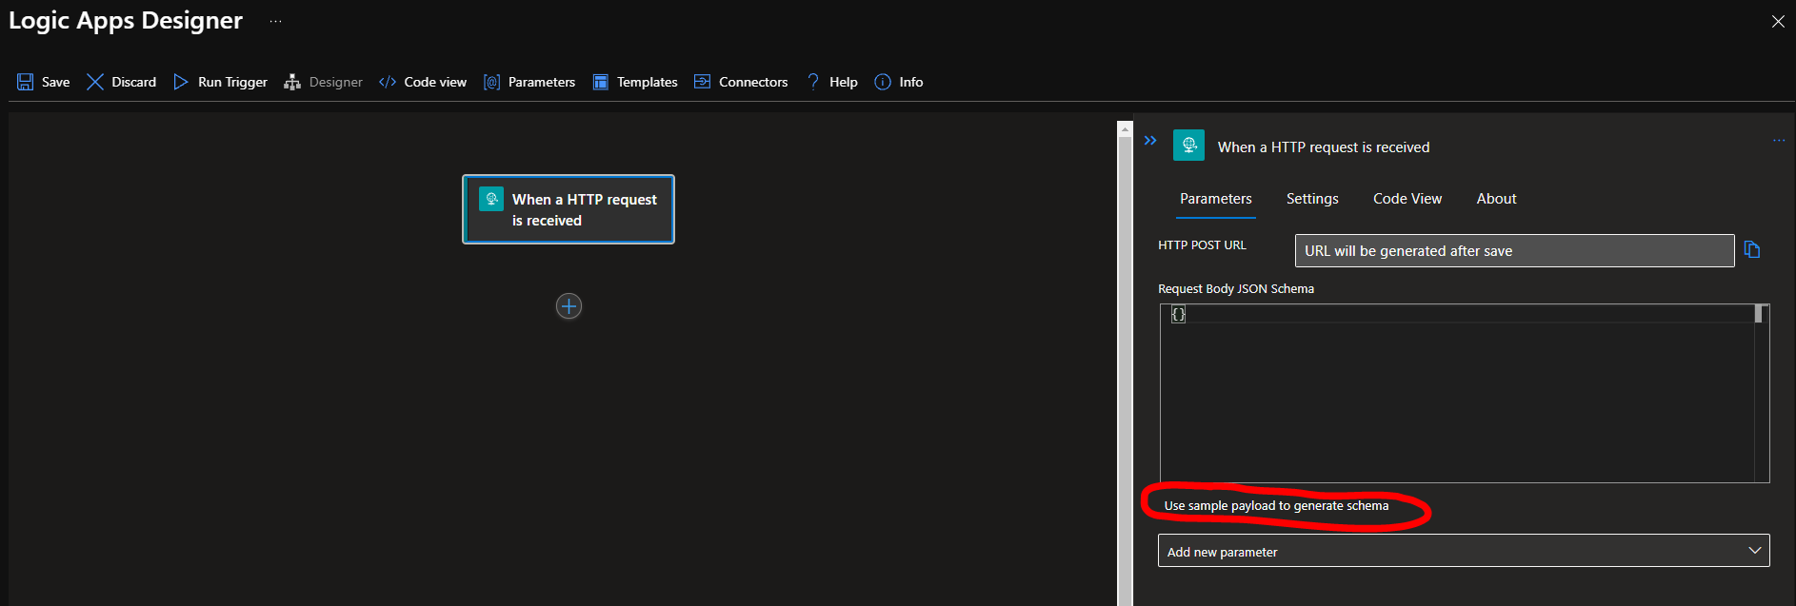Open the panel's ellipsis menu
Screen dimensions: 1796x606
1779,141
